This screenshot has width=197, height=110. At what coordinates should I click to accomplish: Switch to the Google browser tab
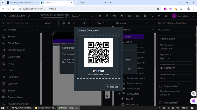click(91, 3)
